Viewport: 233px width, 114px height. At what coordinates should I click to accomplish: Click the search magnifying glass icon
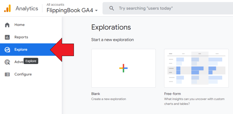tap(111, 8)
